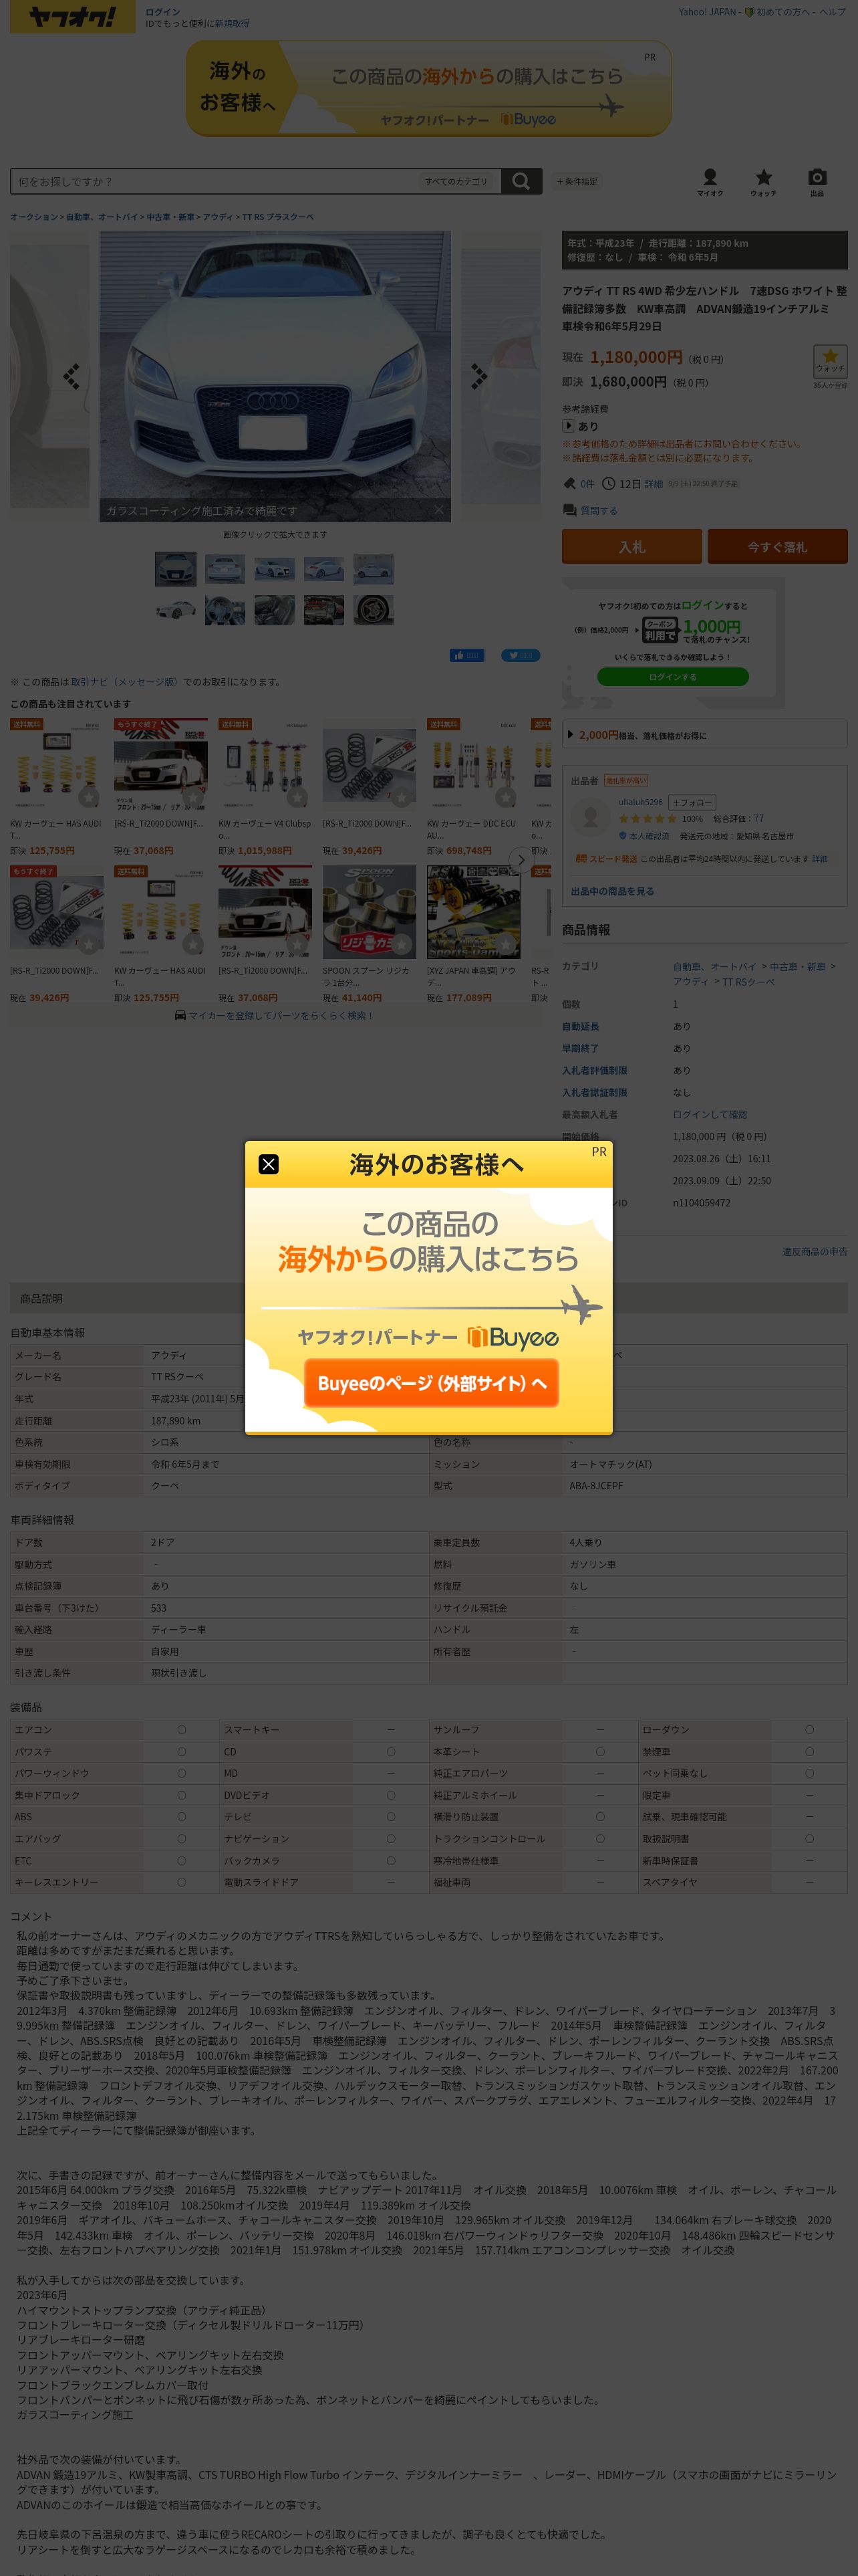This screenshot has width=858, height=2576.
Task: Select the steering wheel interior thumbnail
Action: (x=225, y=610)
